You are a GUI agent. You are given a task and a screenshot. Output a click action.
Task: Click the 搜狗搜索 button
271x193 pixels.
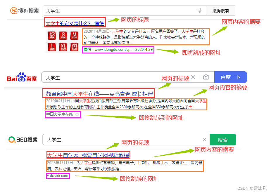pyautogui.click(x=220, y=11)
